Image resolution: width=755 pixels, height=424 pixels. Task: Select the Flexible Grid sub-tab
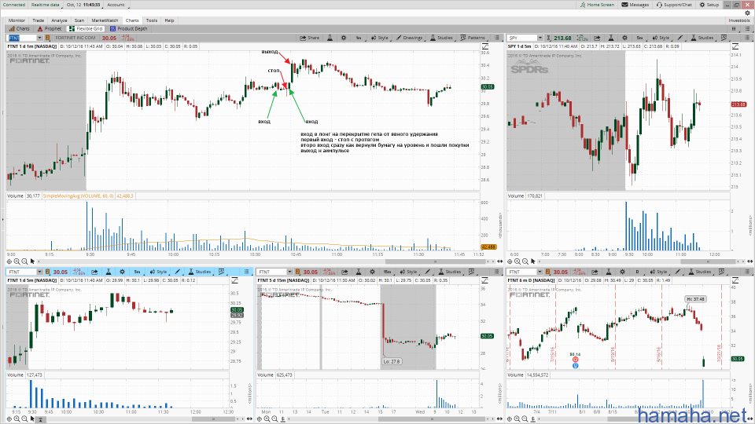pos(86,29)
